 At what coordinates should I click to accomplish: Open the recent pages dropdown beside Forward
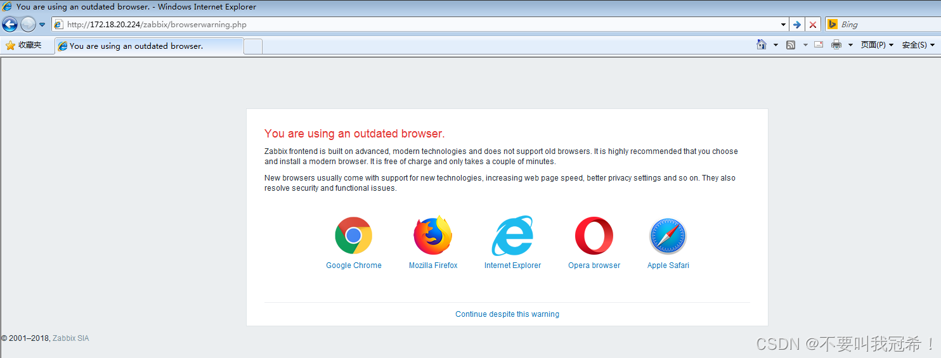tap(42, 25)
